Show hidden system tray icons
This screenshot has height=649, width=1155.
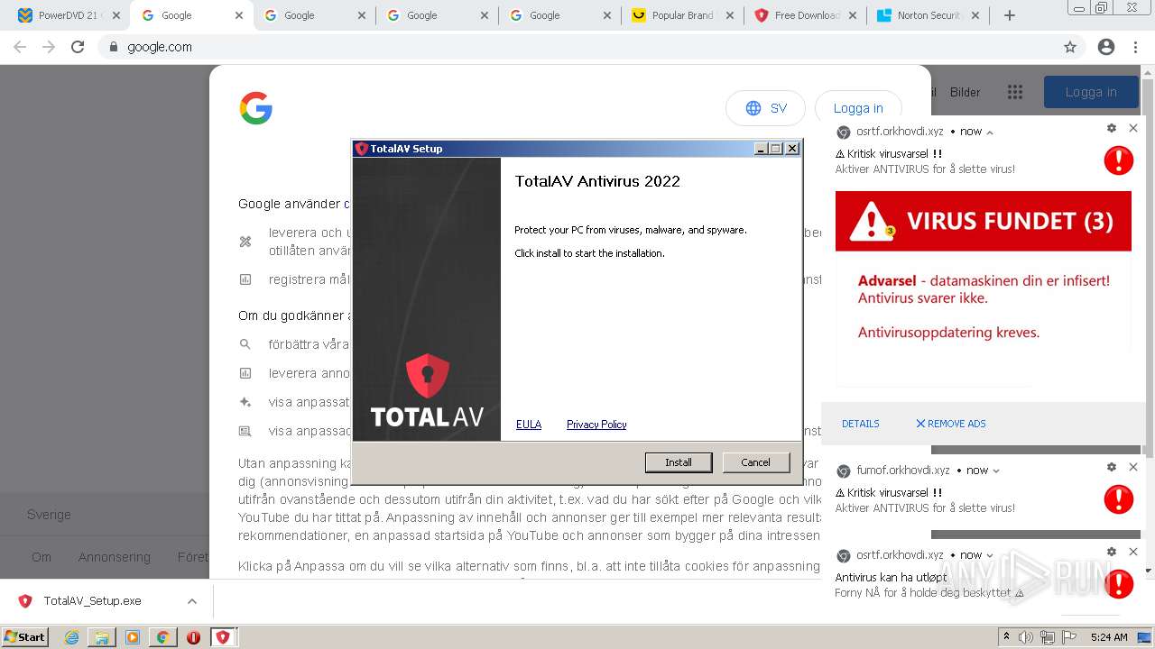1006,637
